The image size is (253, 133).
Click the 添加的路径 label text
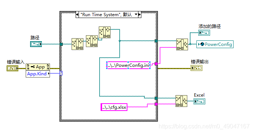[210, 26]
